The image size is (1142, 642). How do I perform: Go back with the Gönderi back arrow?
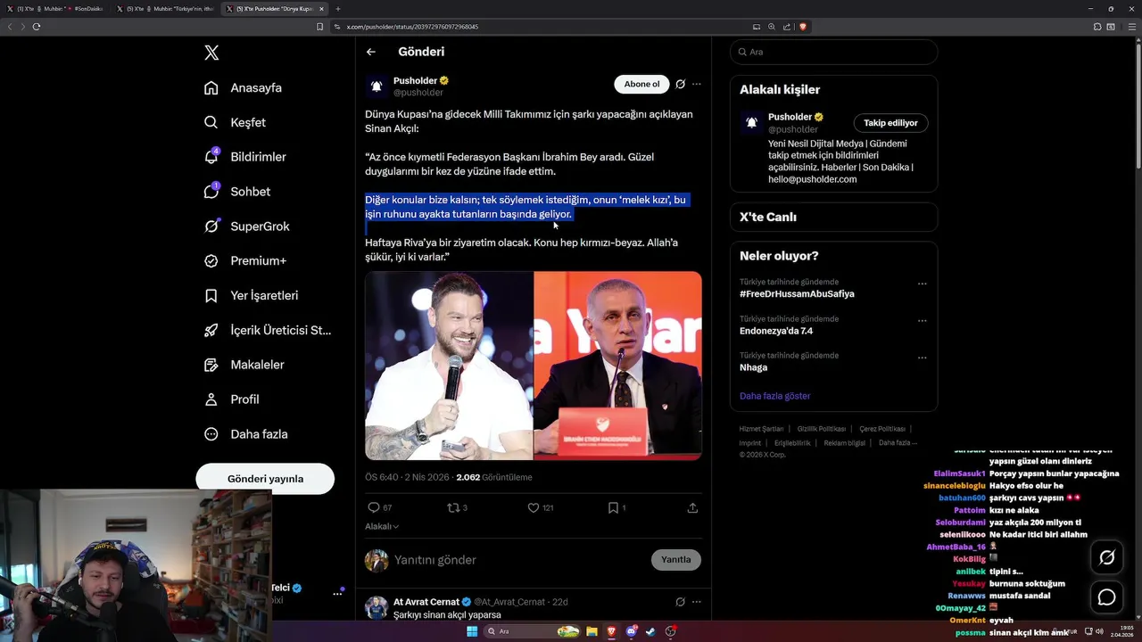point(371,52)
